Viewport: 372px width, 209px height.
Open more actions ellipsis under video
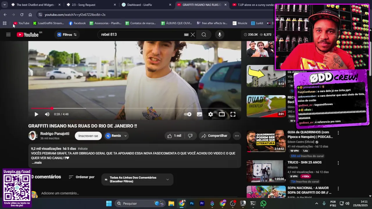[x=237, y=136]
